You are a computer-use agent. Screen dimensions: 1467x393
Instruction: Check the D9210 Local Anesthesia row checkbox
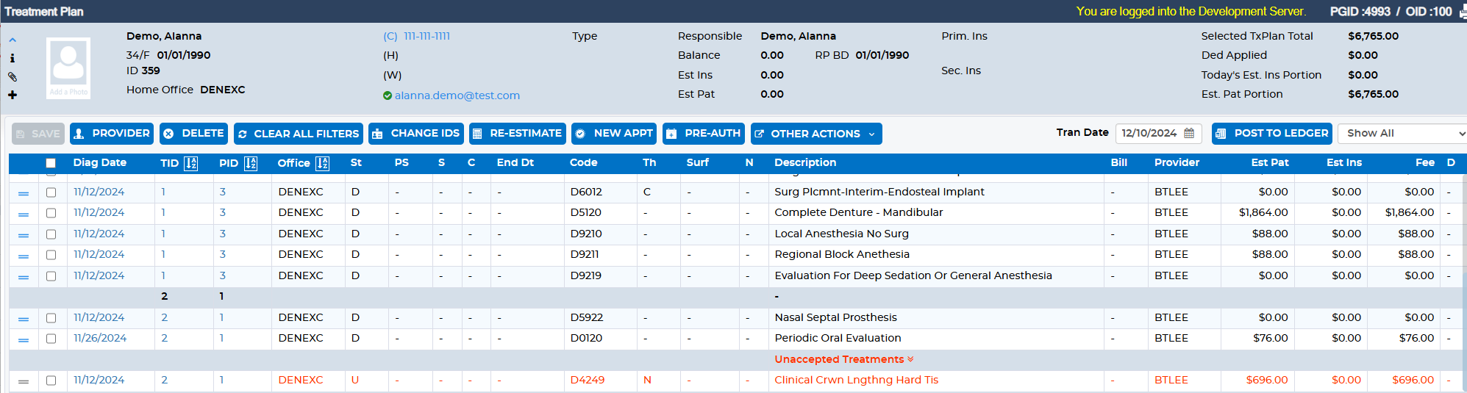point(51,234)
